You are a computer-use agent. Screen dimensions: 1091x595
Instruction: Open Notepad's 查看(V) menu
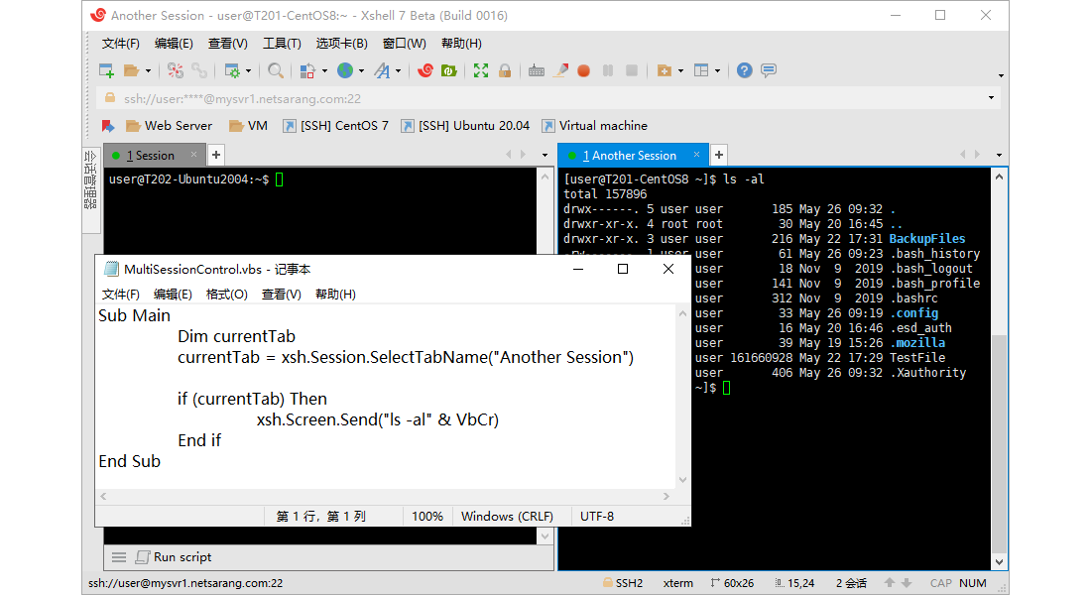point(281,295)
